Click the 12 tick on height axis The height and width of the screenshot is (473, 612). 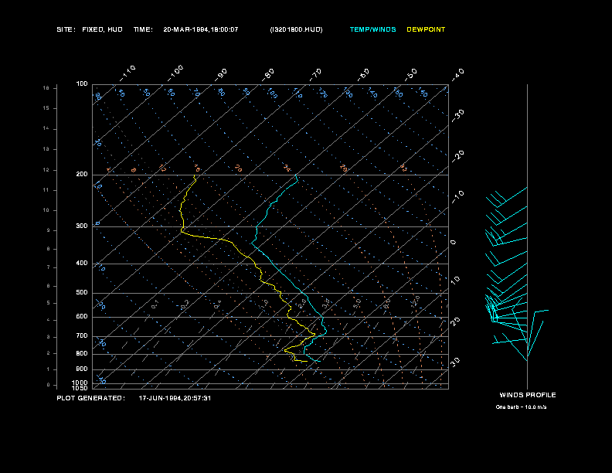pyautogui.click(x=46, y=170)
